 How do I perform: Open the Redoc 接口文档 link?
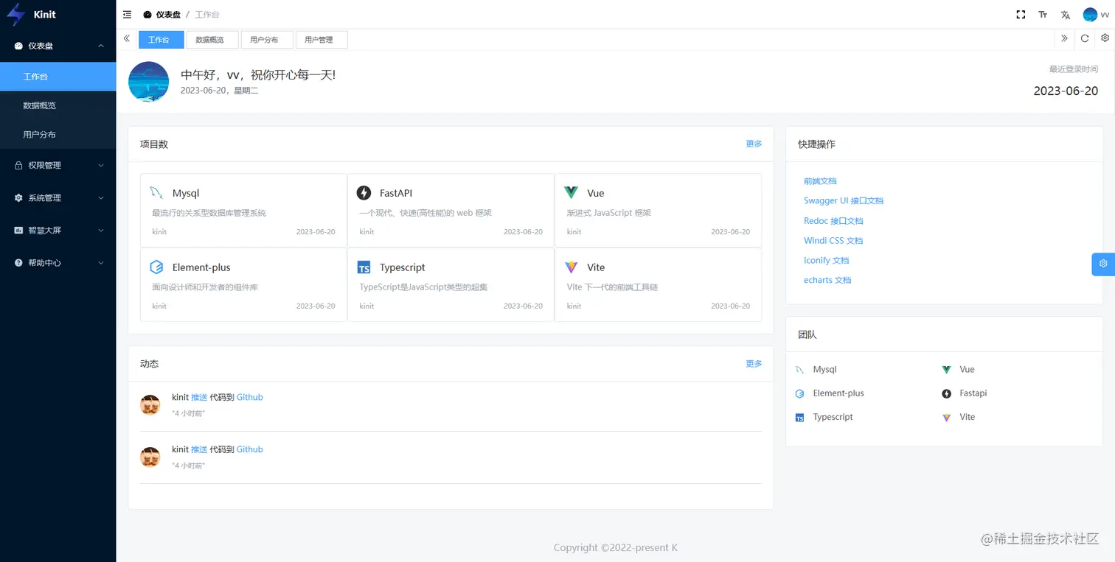pos(833,221)
